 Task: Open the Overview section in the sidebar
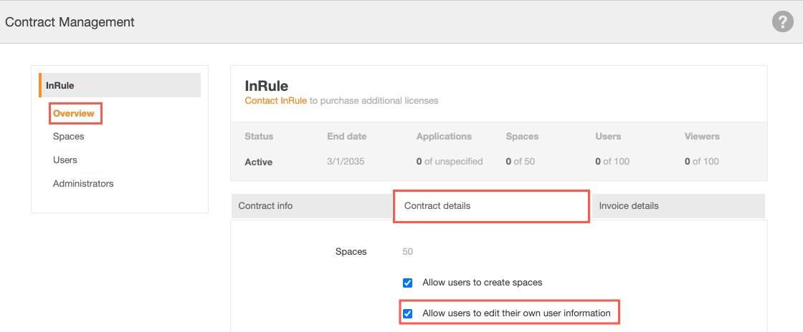coord(74,113)
